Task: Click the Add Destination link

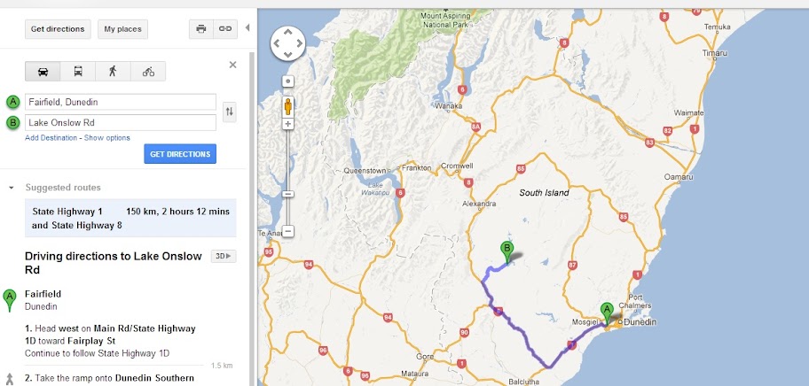Action: click(51, 138)
